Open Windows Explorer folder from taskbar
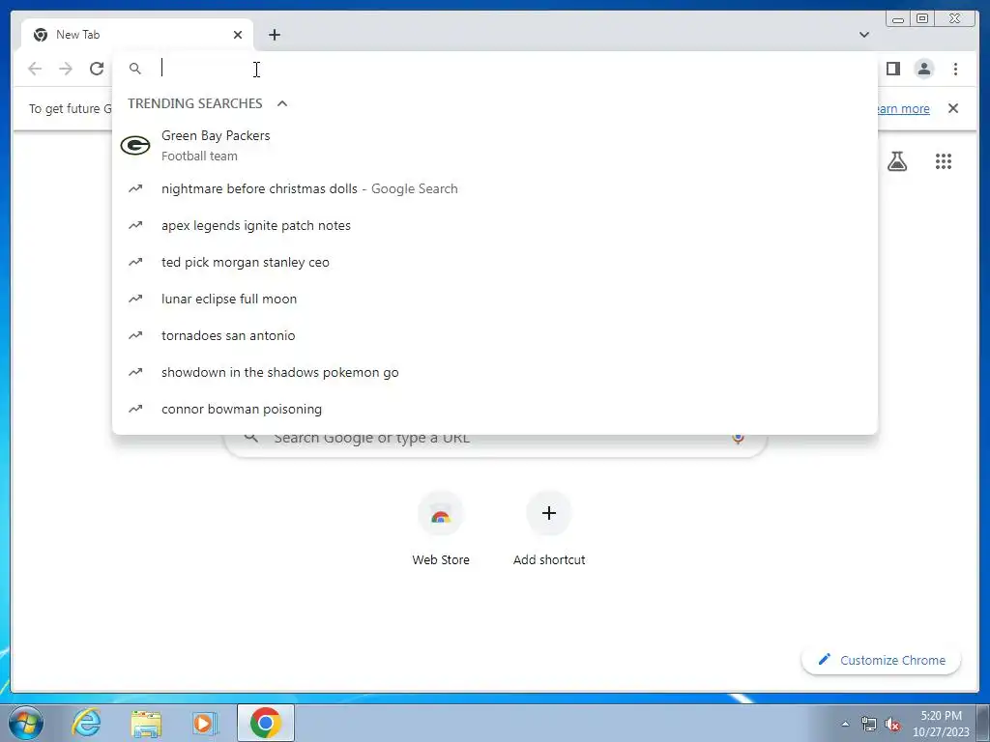 coord(146,723)
